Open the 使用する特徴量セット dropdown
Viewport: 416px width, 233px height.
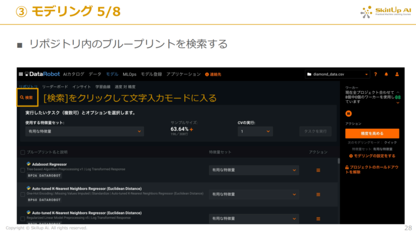point(84,131)
